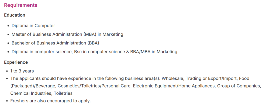Click the 1 to 3 years item
This screenshot has width=276, height=107.
[22, 71]
